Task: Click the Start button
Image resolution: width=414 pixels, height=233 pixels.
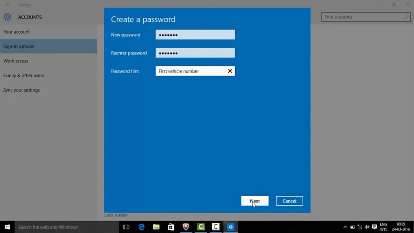Action: click(x=7, y=227)
